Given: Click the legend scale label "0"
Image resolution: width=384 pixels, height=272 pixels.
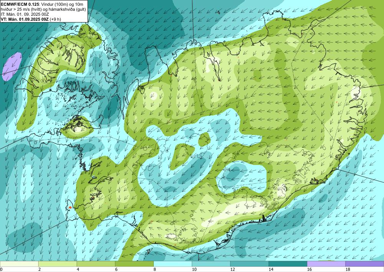Looking at the screenshot, I should coord(1,270).
